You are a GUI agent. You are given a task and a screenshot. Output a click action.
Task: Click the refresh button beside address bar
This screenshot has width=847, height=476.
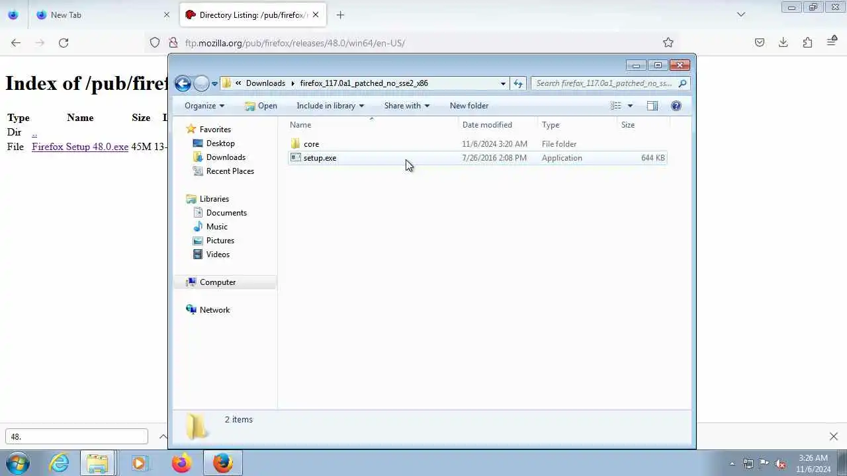[x=518, y=83]
